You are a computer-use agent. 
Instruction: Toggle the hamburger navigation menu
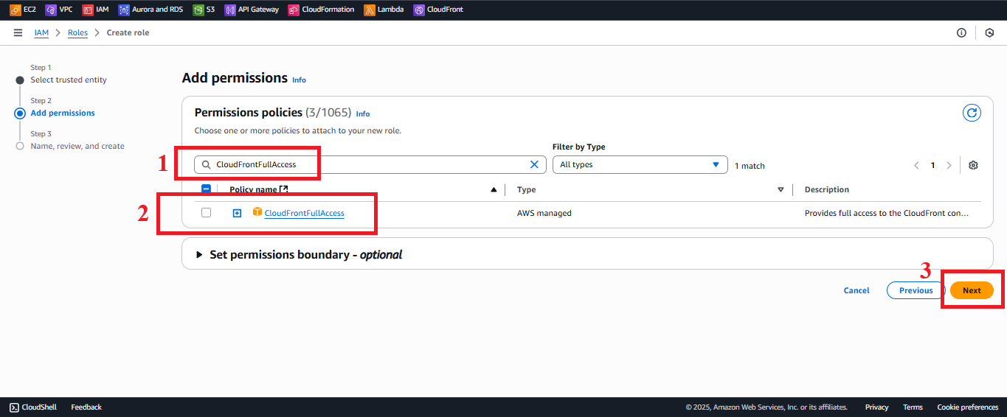pos(18,32)
